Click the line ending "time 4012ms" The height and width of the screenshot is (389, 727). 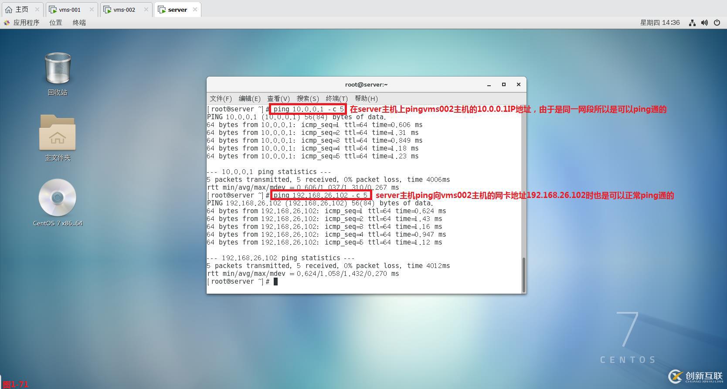tap(329, 266)
